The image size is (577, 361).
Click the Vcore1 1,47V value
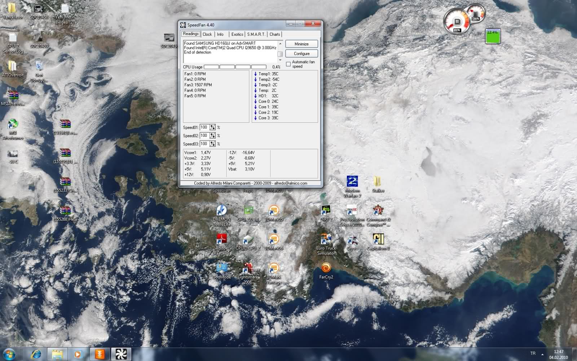click(x=206, y=153)
